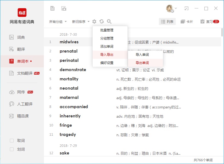Switch to 卡片 card view

[187, 22]
